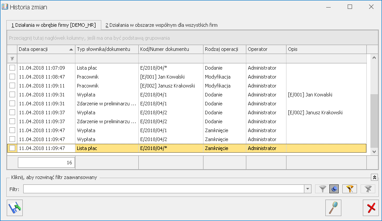Tick checkbox for 11:08:47 Pracownik row

tap(12, 77)
